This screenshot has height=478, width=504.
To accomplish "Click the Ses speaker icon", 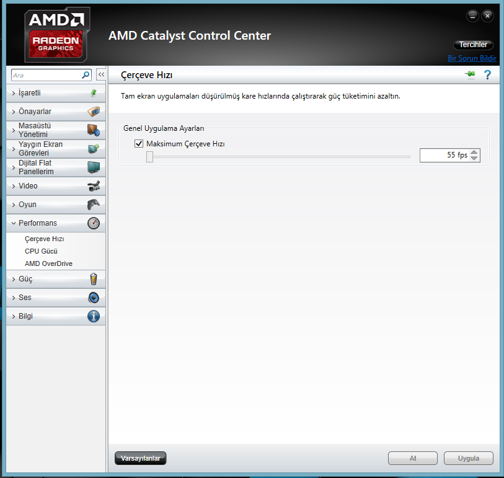I will (x=94, y=298).
